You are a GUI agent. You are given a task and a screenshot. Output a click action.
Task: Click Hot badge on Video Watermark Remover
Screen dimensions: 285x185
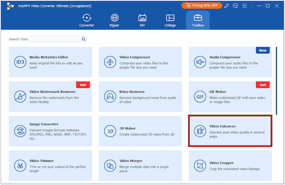[x=83, y=85]
